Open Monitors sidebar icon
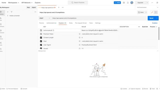Screen dimensions: 160x90 1,37
